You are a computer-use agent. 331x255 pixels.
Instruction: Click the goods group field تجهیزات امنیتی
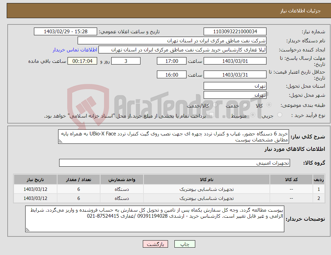click(x=175, y=163)
